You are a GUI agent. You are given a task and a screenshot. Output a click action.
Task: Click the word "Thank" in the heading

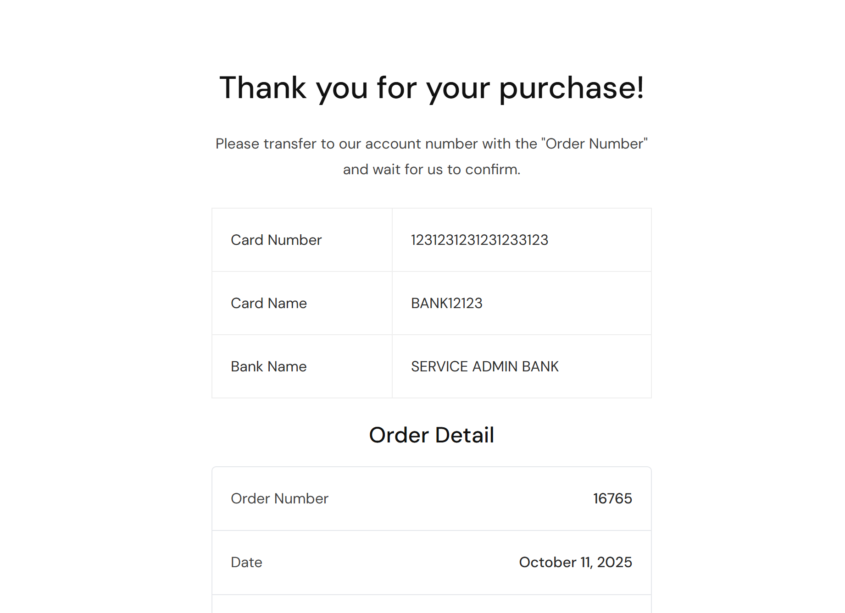[263, 88]
